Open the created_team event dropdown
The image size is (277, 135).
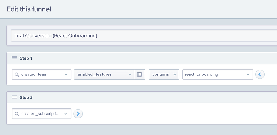click(x=66, y=74)
